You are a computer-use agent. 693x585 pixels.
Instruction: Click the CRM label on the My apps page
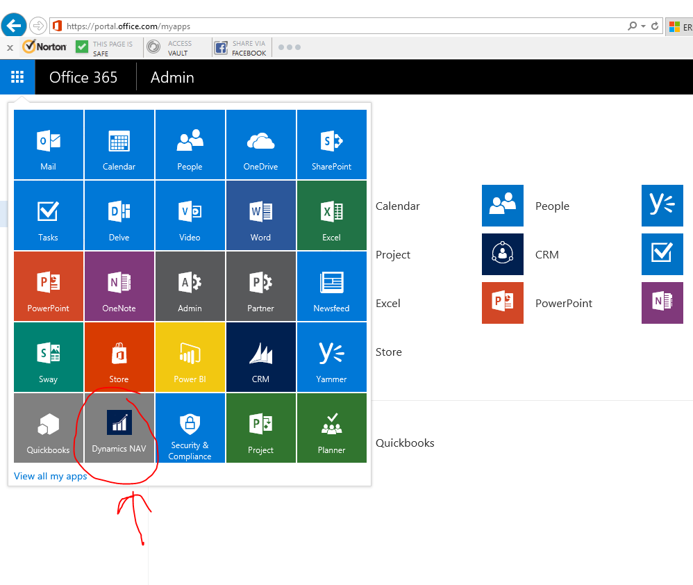pyautogui.click(x=547, y=255)
